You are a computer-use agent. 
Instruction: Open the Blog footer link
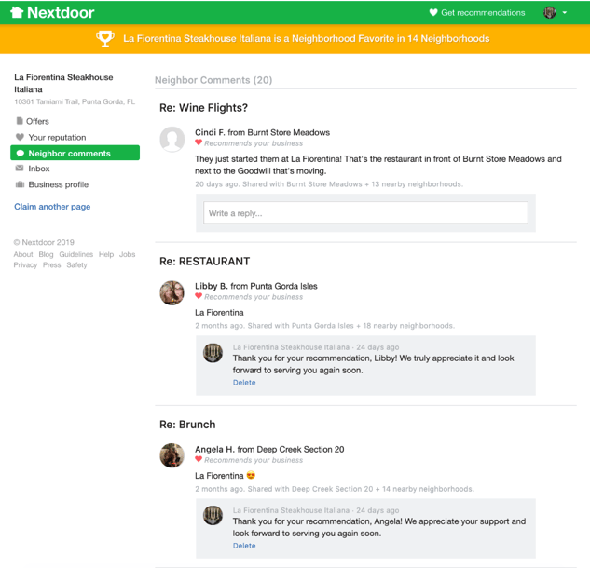[x=46, y=254]
